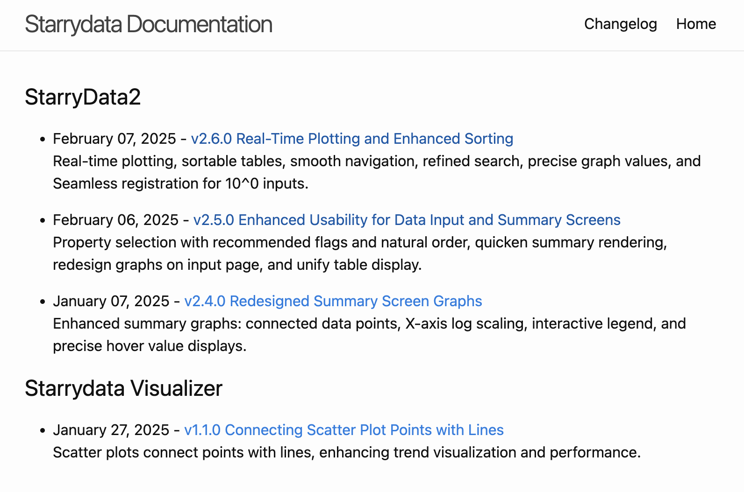Image resolution: width=744 pixels, height=492 pixels.
Task: Click the 'precise hover value displays' line
Action: point(149,346)
